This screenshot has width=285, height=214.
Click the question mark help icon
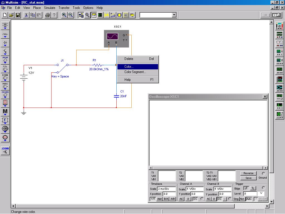click(x=54, y=15)
